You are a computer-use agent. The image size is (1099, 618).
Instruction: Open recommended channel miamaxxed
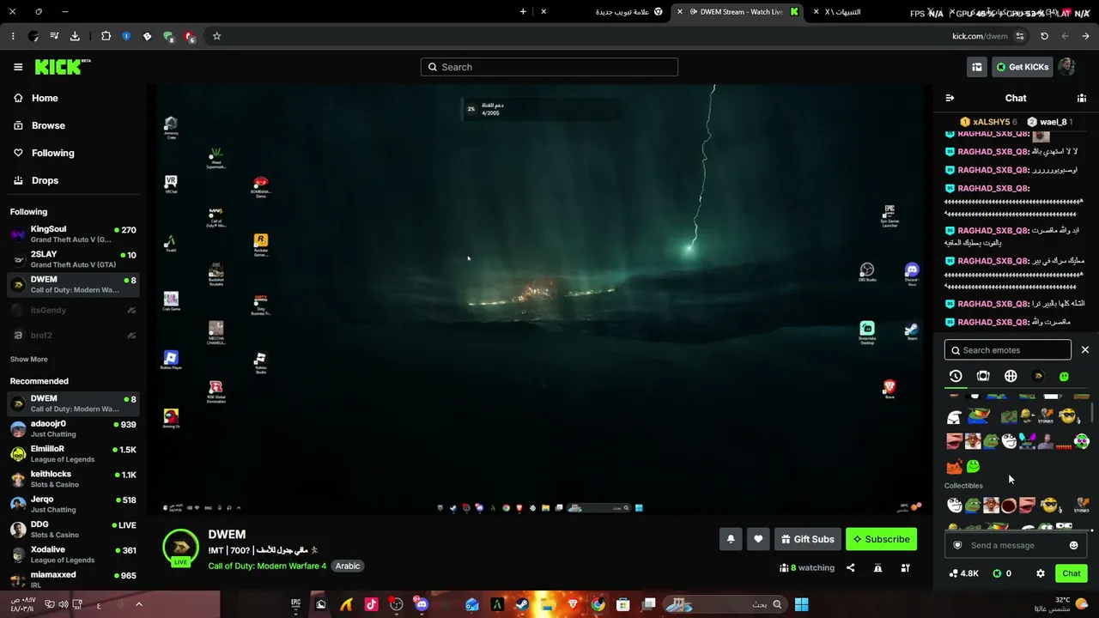(73, 579)
